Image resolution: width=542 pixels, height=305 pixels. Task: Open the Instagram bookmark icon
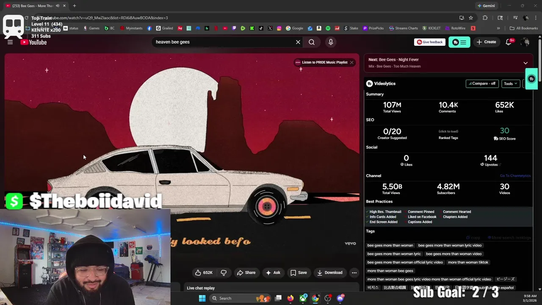pyautogui.click(x=279, y=28)
